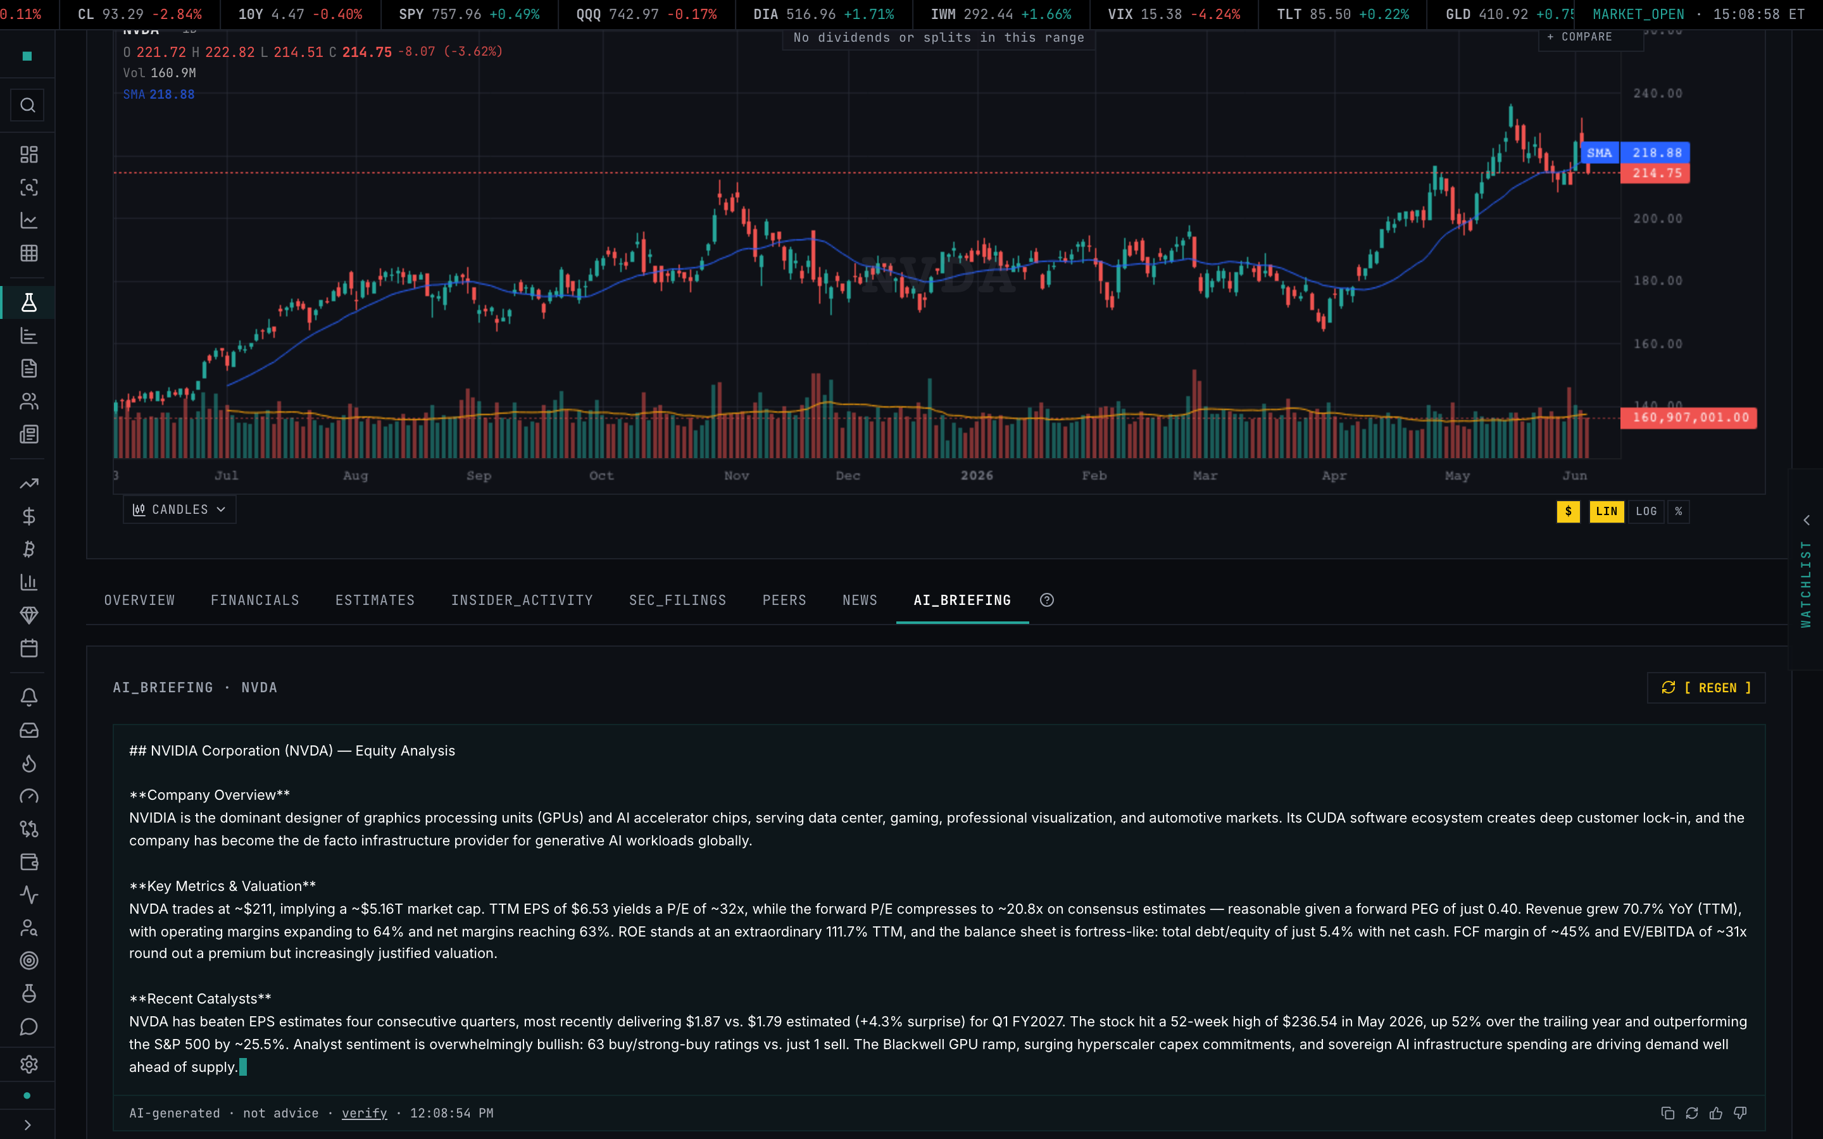This screenshot has height=1139, width=1823.
Task: Open the vertical bar chart icon
Action: (28, 582)
